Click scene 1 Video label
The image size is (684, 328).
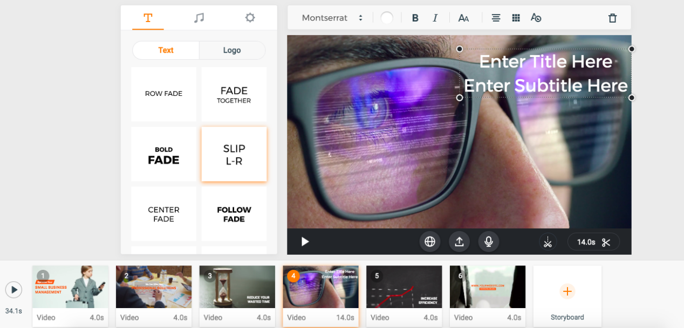coord(46,318)
